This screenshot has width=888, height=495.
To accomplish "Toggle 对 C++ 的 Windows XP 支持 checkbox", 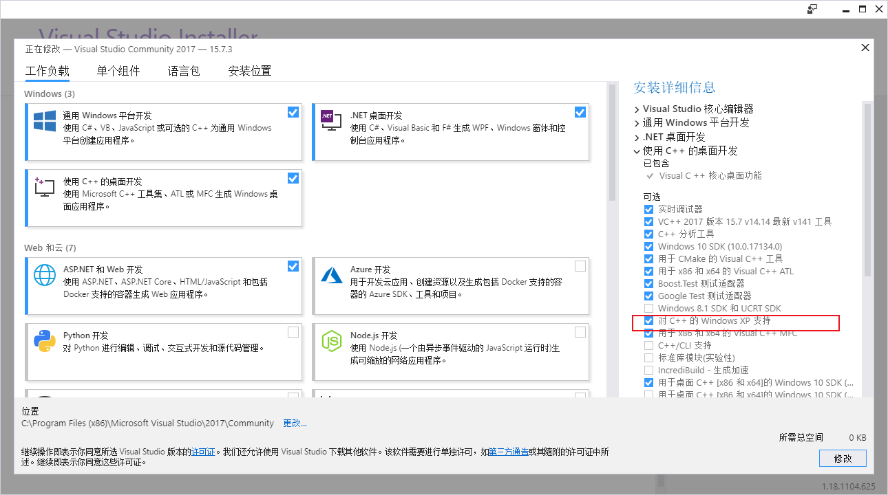I will point(648,320).
